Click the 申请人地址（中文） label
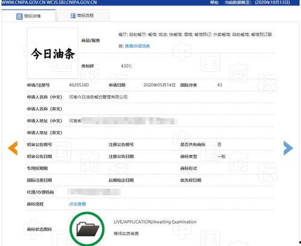Image resolution: width=301 pixels, height=246 pixels. (45, 121)
